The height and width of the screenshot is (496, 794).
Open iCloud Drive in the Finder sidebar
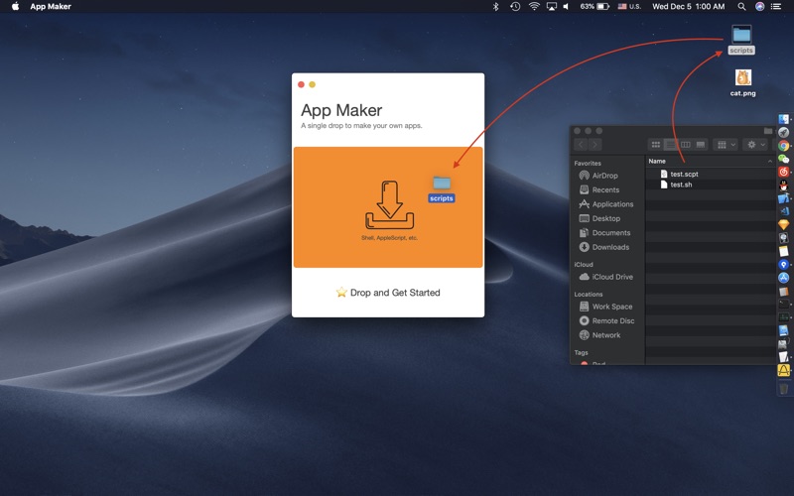click(x=607, y=277)
